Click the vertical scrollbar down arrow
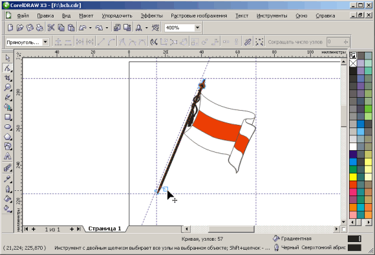This screenshot has height=255, width=375. click(343, 222)
